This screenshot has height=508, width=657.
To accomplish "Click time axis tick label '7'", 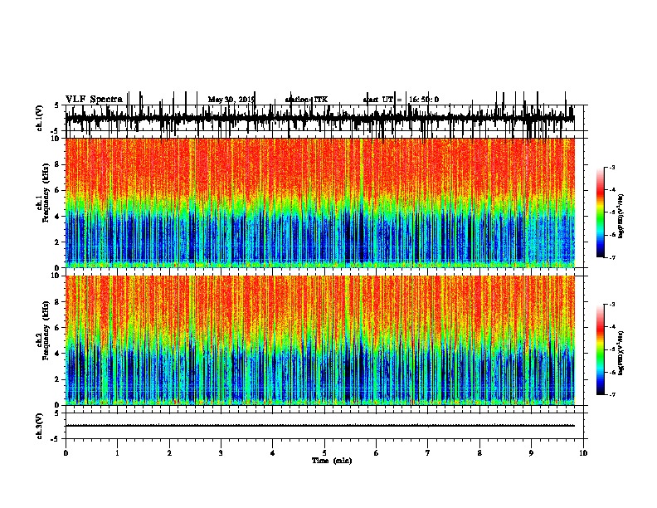I will [428, 452].
